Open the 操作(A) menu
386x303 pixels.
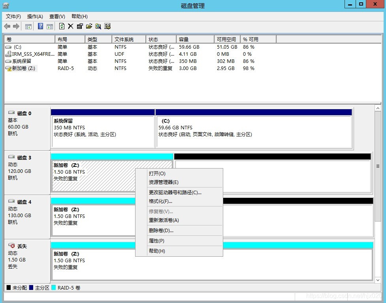[35, 17]
